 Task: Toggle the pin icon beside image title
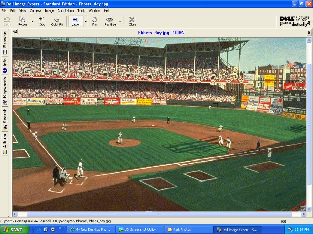click(15, 32)
